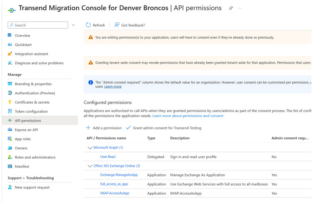
Task: Click the Expose an API cloud icon
Action: point(10,130)
